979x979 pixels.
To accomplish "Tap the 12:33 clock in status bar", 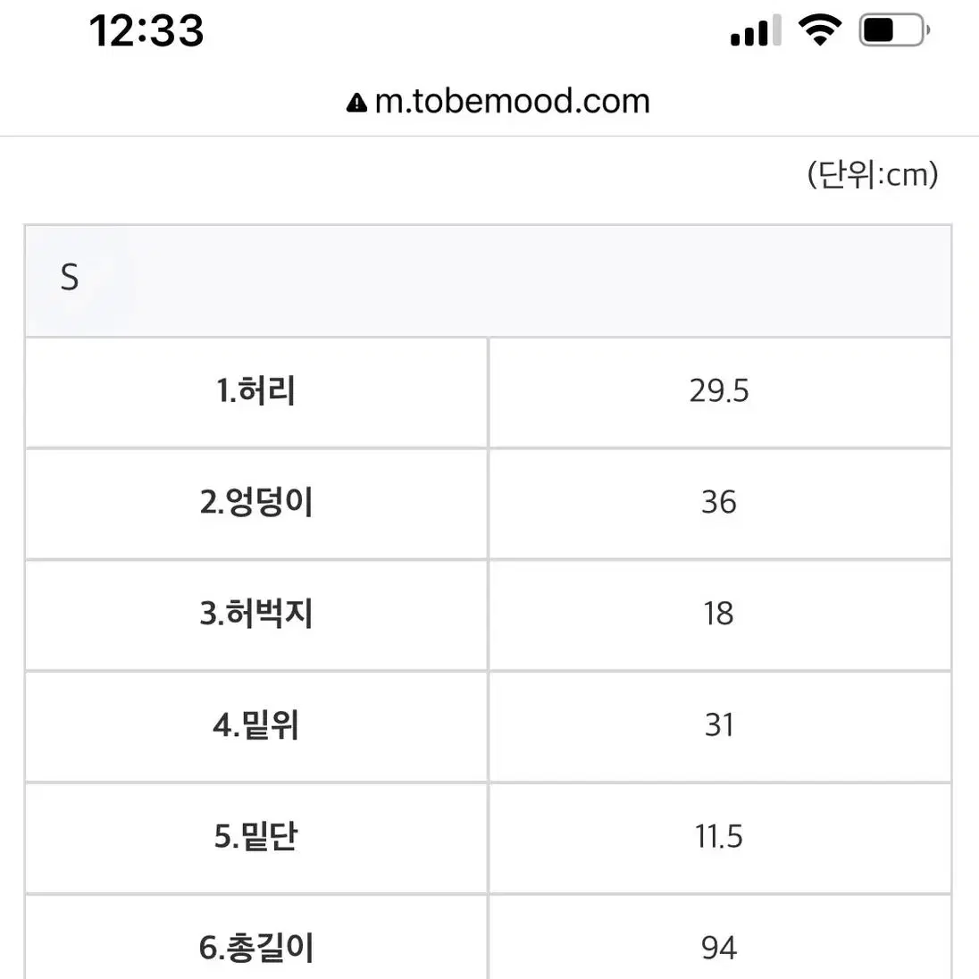I will click(146, 30).
